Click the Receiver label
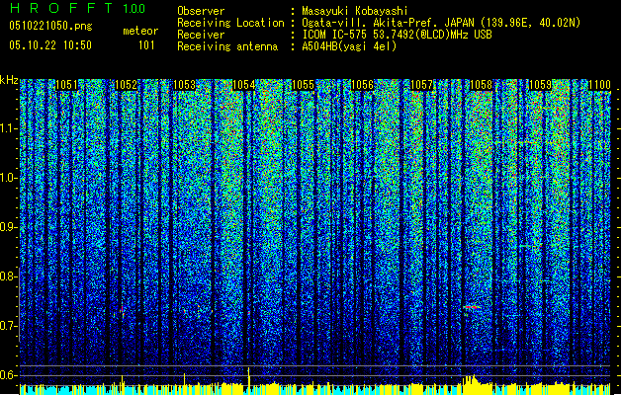This screenshot has height=395, width=622. pyautogui.click(x=201, y=35)
